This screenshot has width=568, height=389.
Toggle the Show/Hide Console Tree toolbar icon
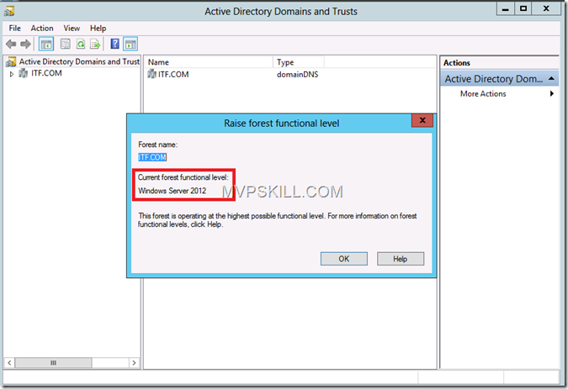[x=45, y=44]
